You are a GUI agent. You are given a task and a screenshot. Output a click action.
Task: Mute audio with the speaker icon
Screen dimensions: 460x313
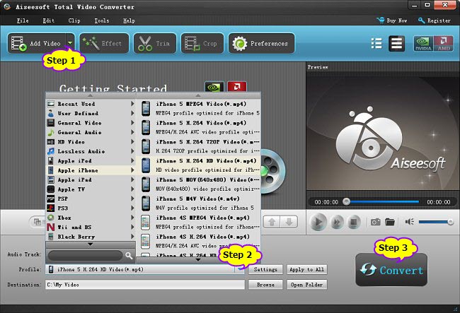410,222
